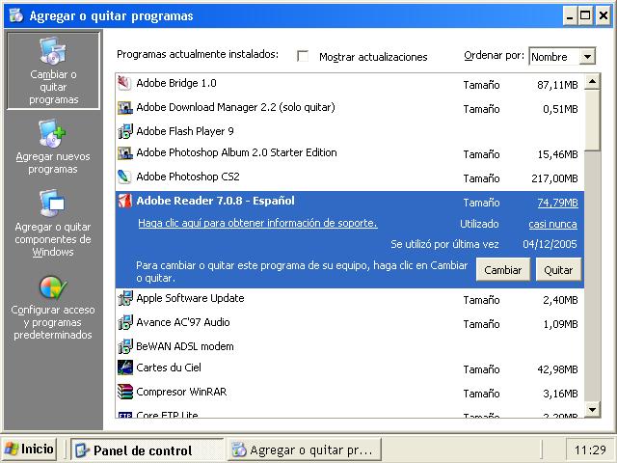Click the casi nunca usage link
The height and width of the screenshot is (463, 617).
point(552,224)
